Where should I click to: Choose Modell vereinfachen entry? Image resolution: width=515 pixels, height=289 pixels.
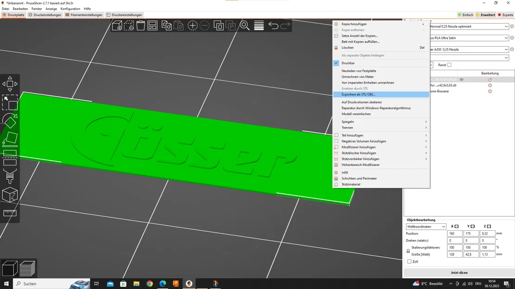click(x=381, y=114)
